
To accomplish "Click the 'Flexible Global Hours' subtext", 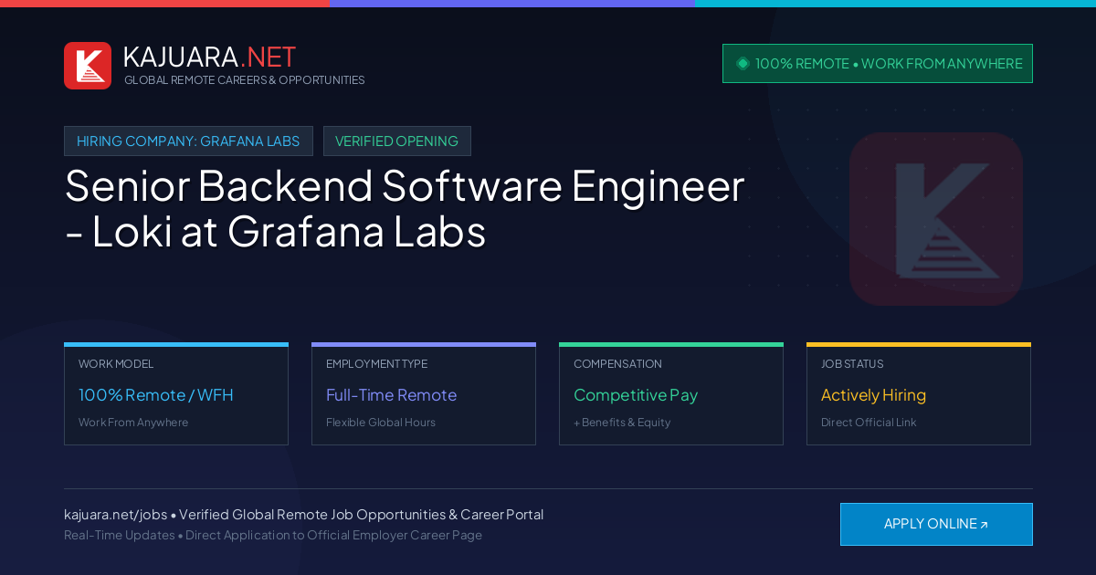I will click(x=381, y=423).
